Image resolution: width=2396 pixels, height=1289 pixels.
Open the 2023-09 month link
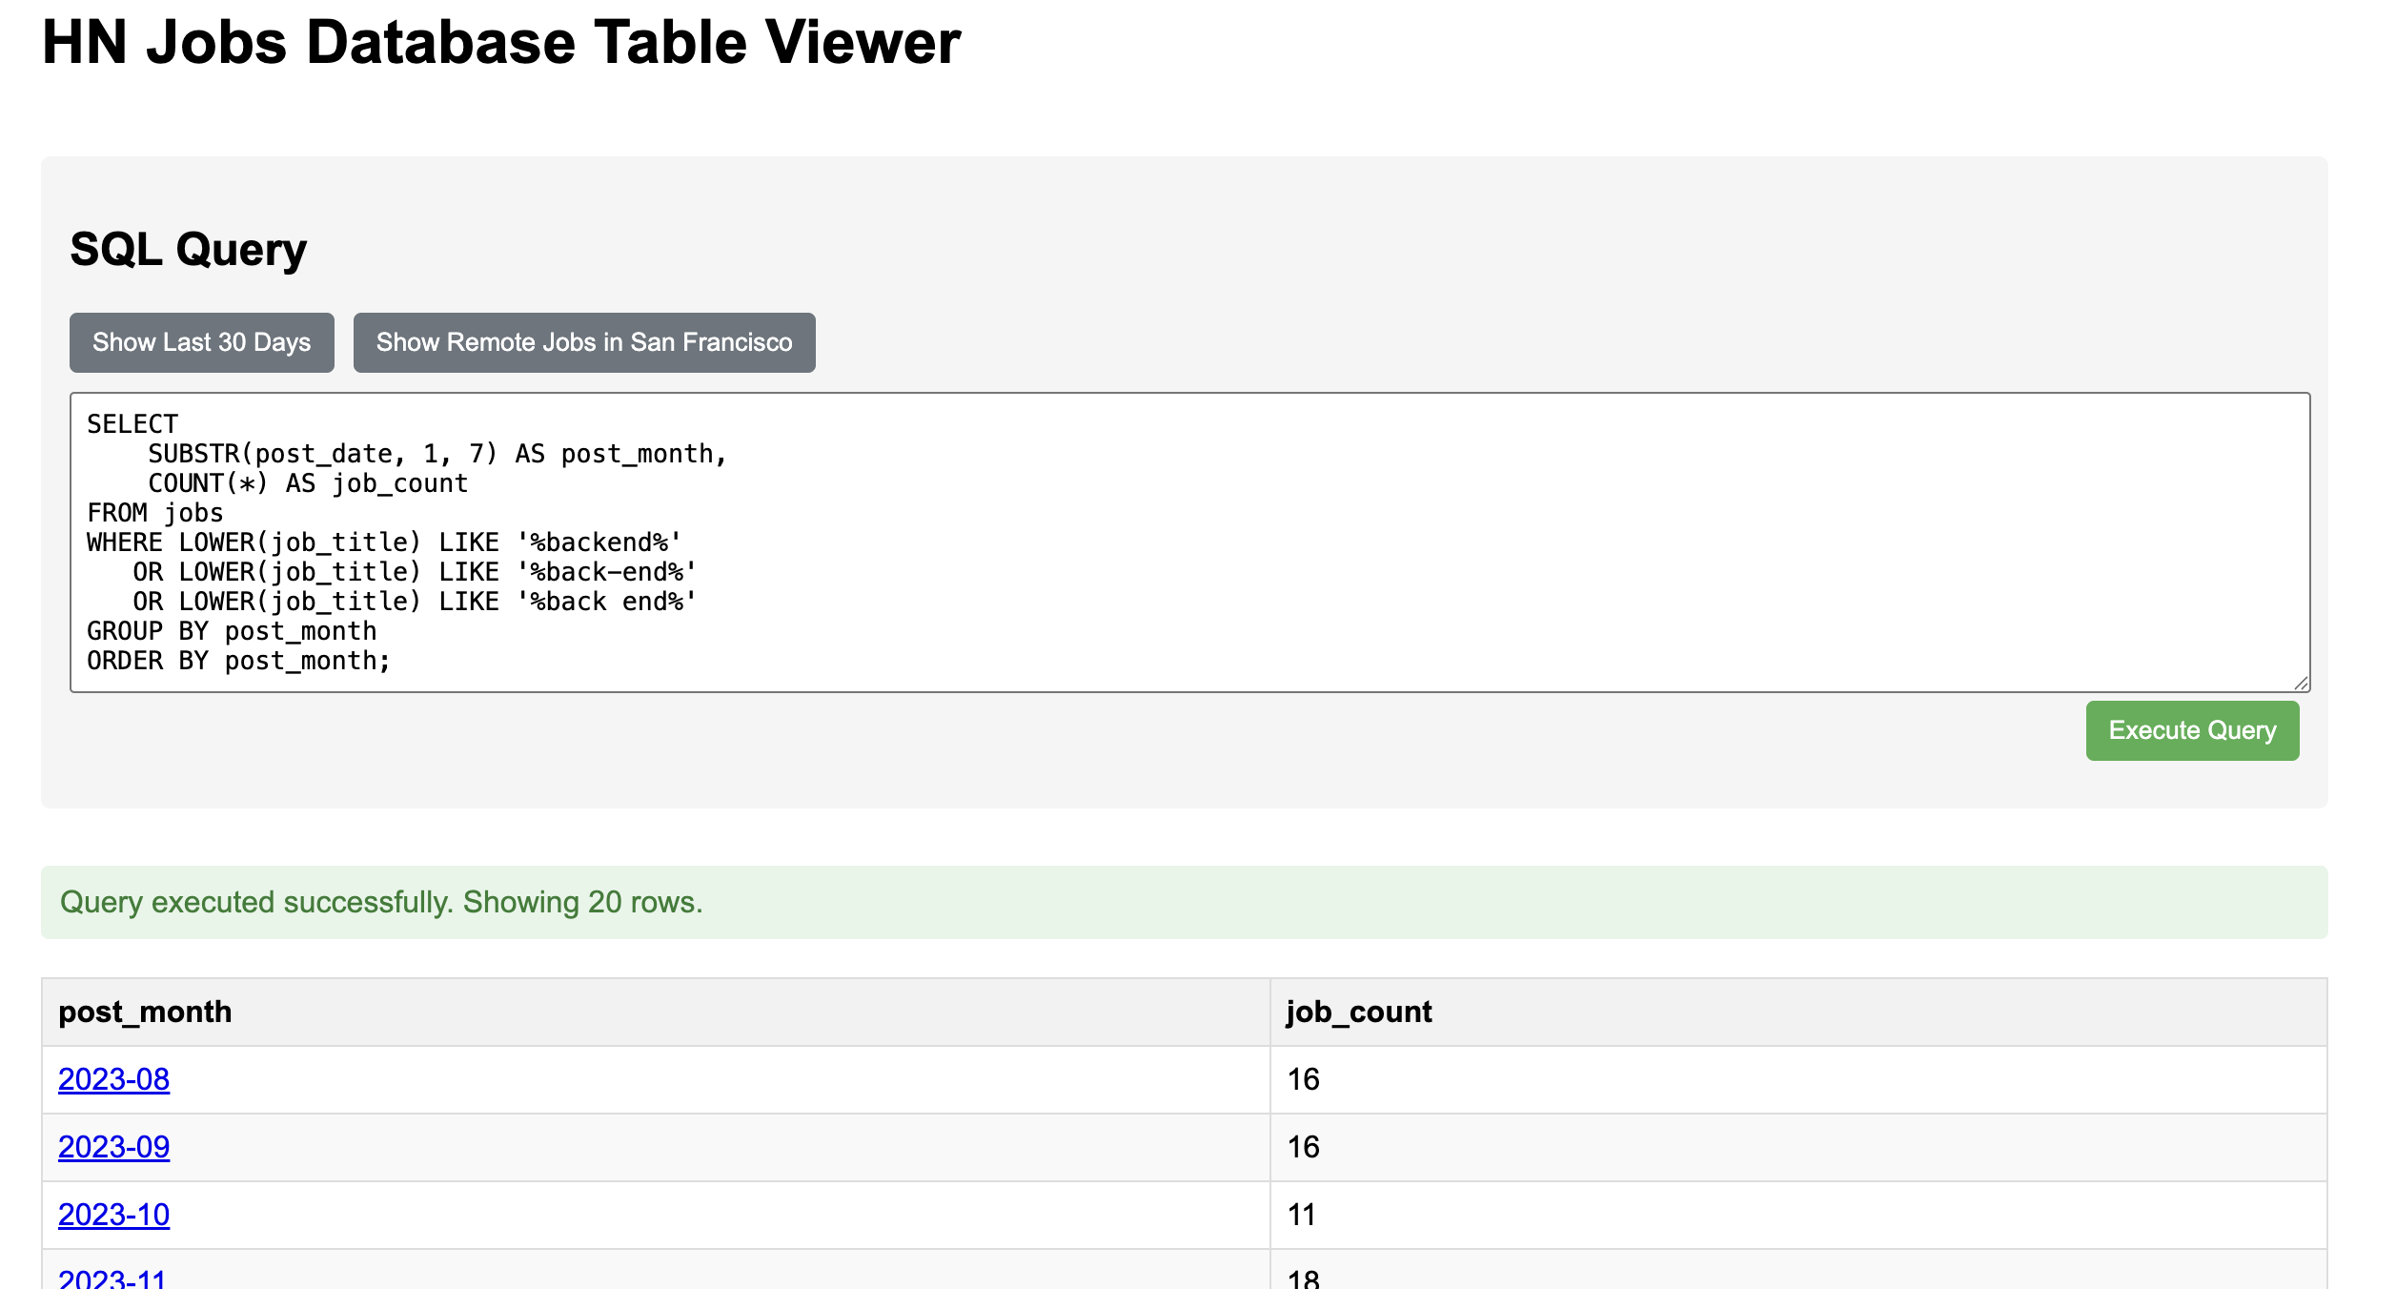(x=113, y=1147)
